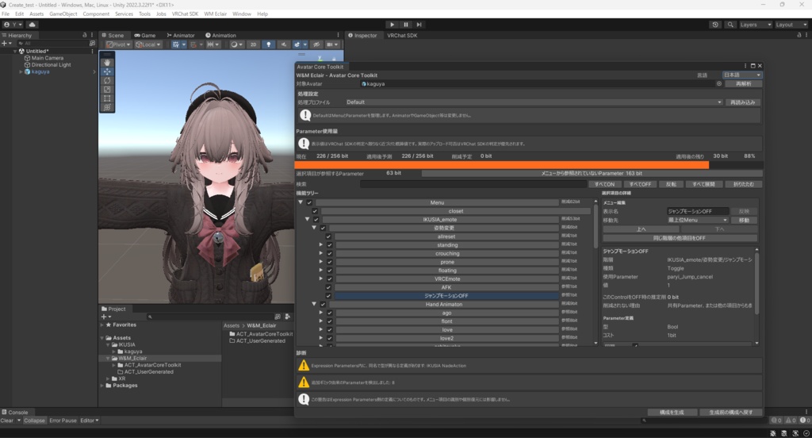The height and width of the screenshot is (438, 812).
Task: Select the Transform tool in Scene toolbar
Action: [x=107, y=107]
